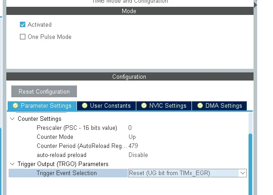This screenshot has width=273, height=195.
Task: Collapse the Counter Settings group
Action: tap(12, 119)
